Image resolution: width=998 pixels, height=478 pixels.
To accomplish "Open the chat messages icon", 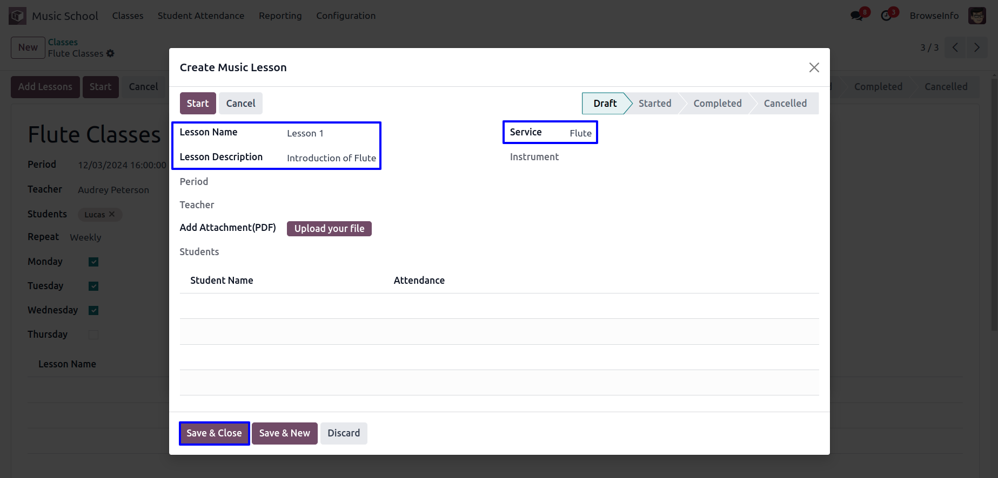I will click(x=856, y=16).
